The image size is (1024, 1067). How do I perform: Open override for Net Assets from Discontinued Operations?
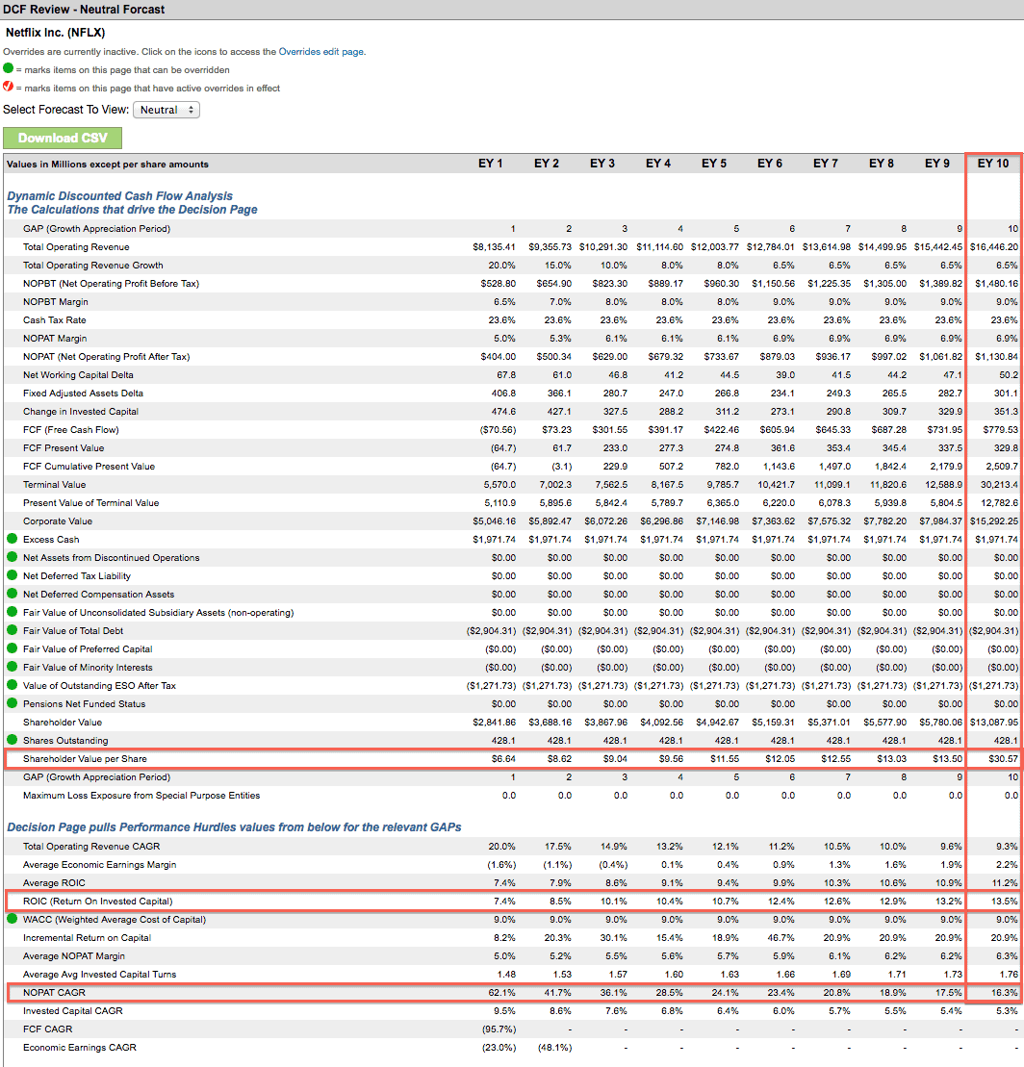(x=12, y=557)
